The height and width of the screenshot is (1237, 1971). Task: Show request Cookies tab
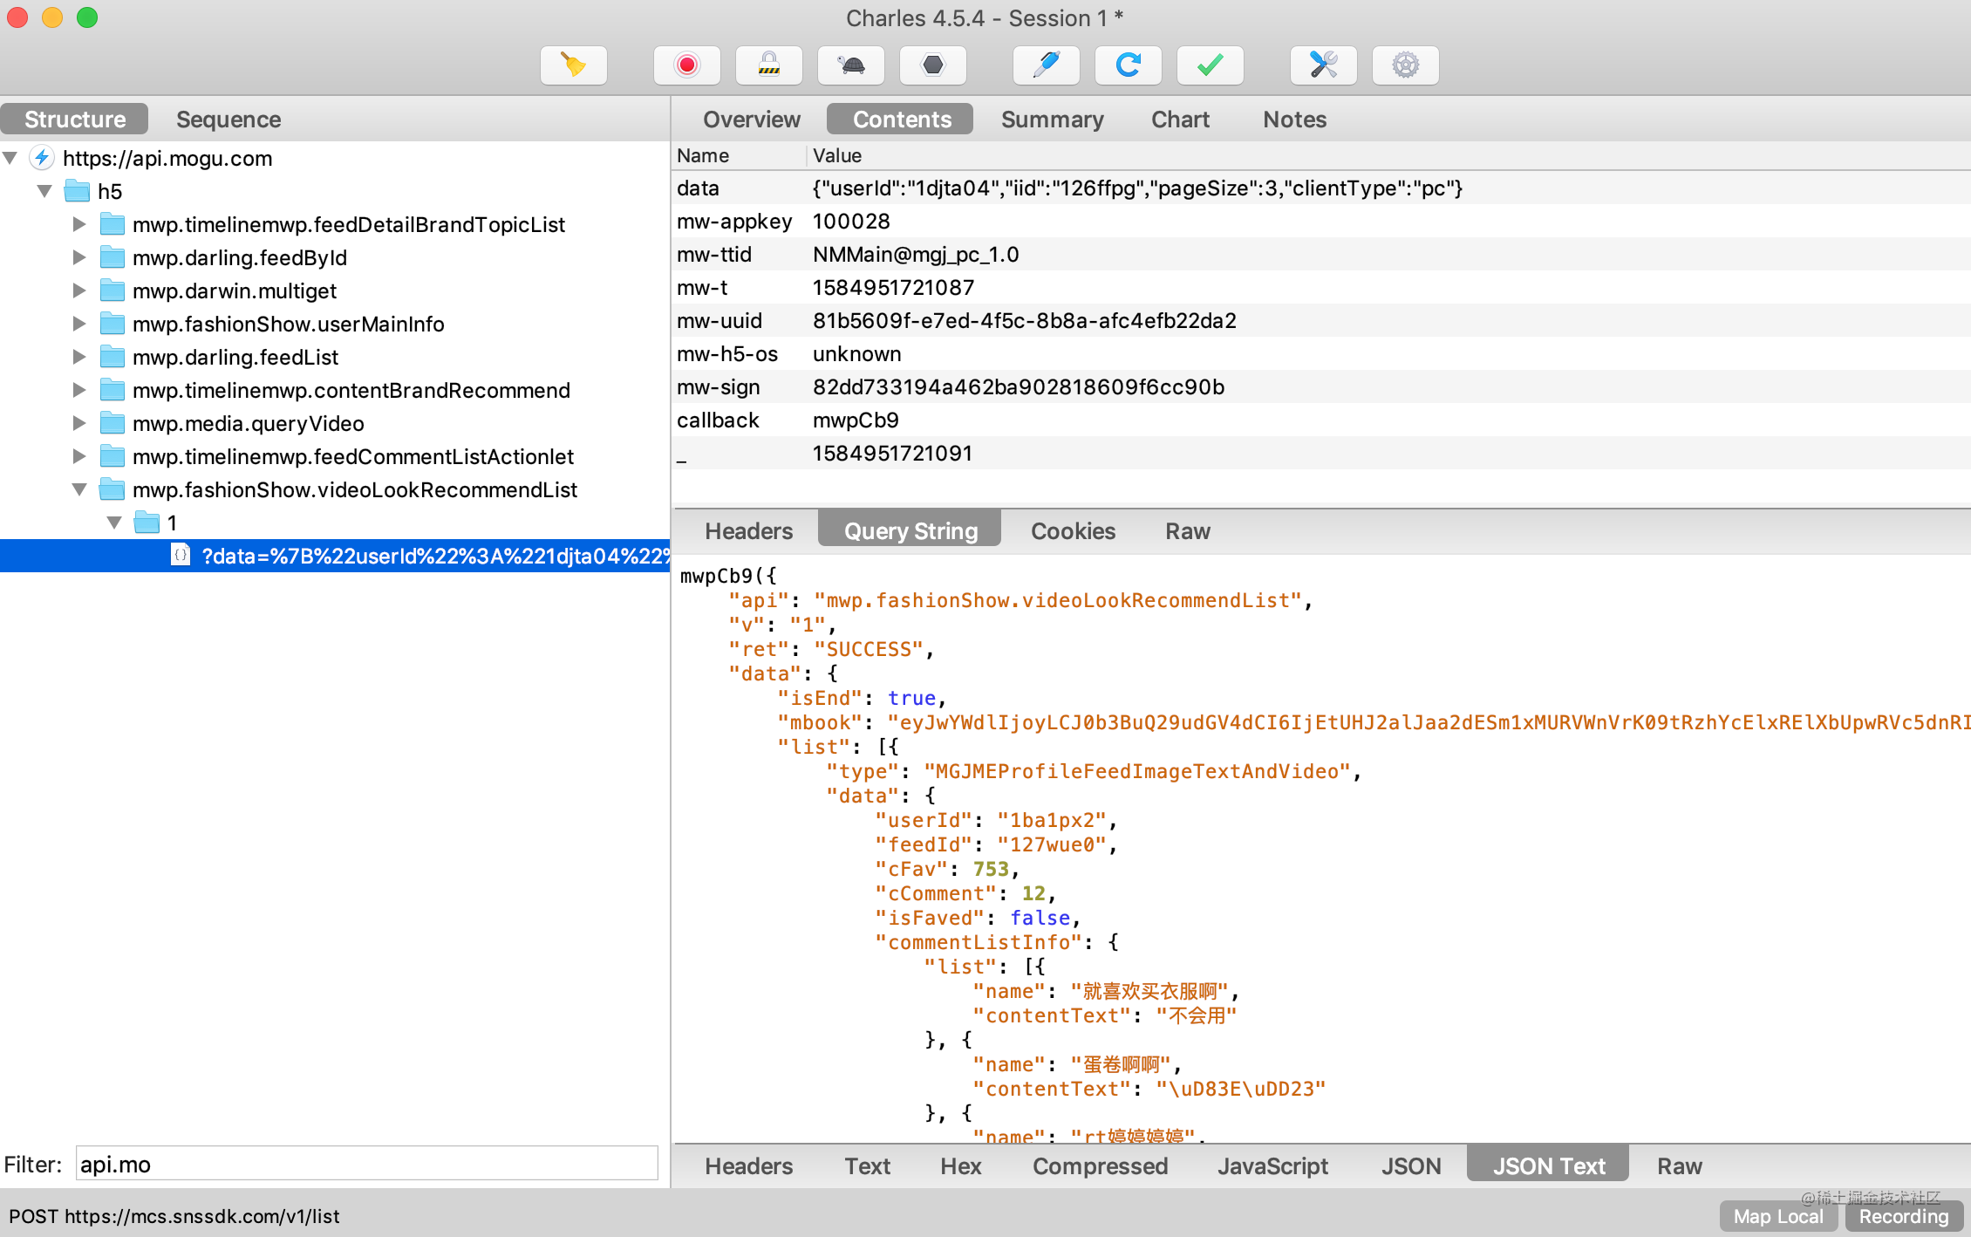coord(1073,530)
